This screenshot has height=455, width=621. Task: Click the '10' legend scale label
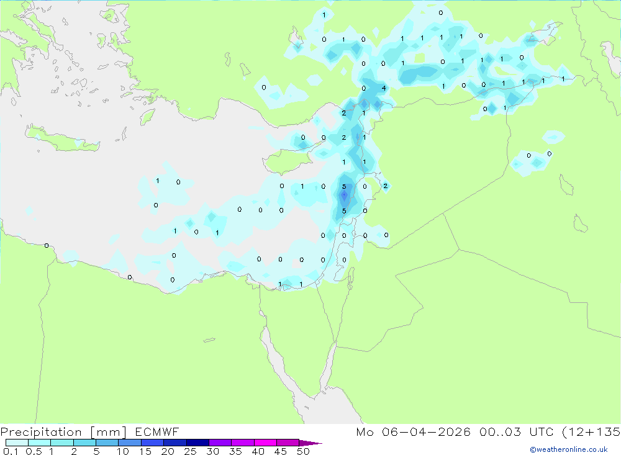coord(122,451)
